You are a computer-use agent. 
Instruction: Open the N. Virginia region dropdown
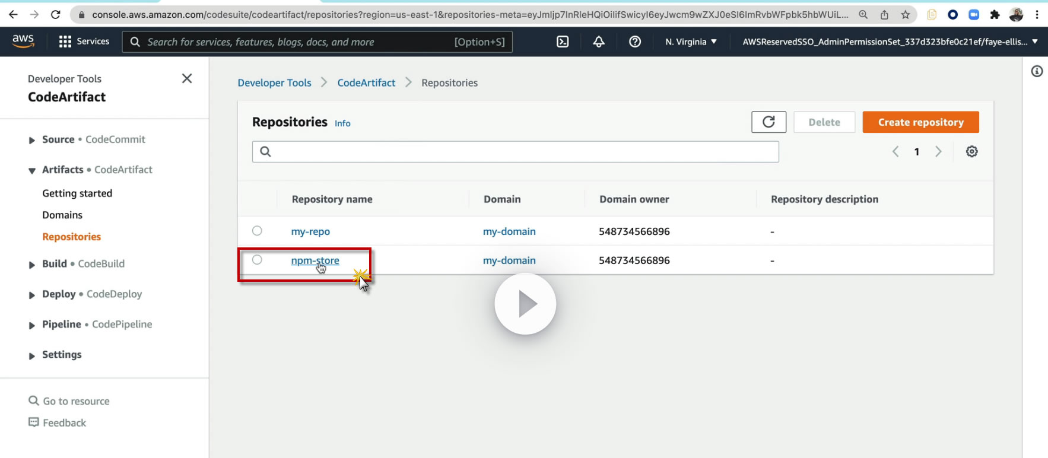pyautogui.click(x=691, y=42)
